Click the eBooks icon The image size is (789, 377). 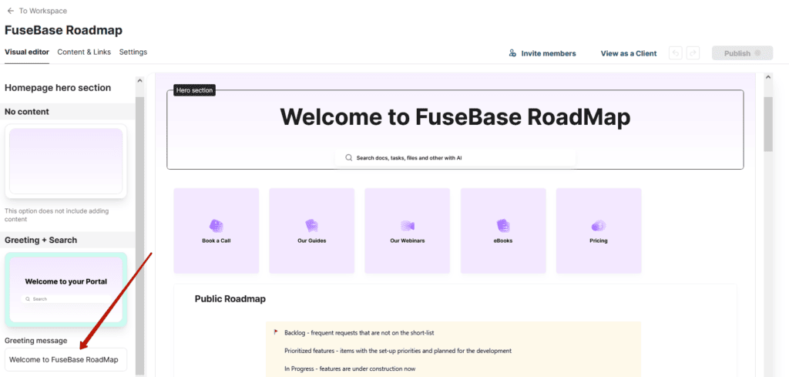[503, 226]
